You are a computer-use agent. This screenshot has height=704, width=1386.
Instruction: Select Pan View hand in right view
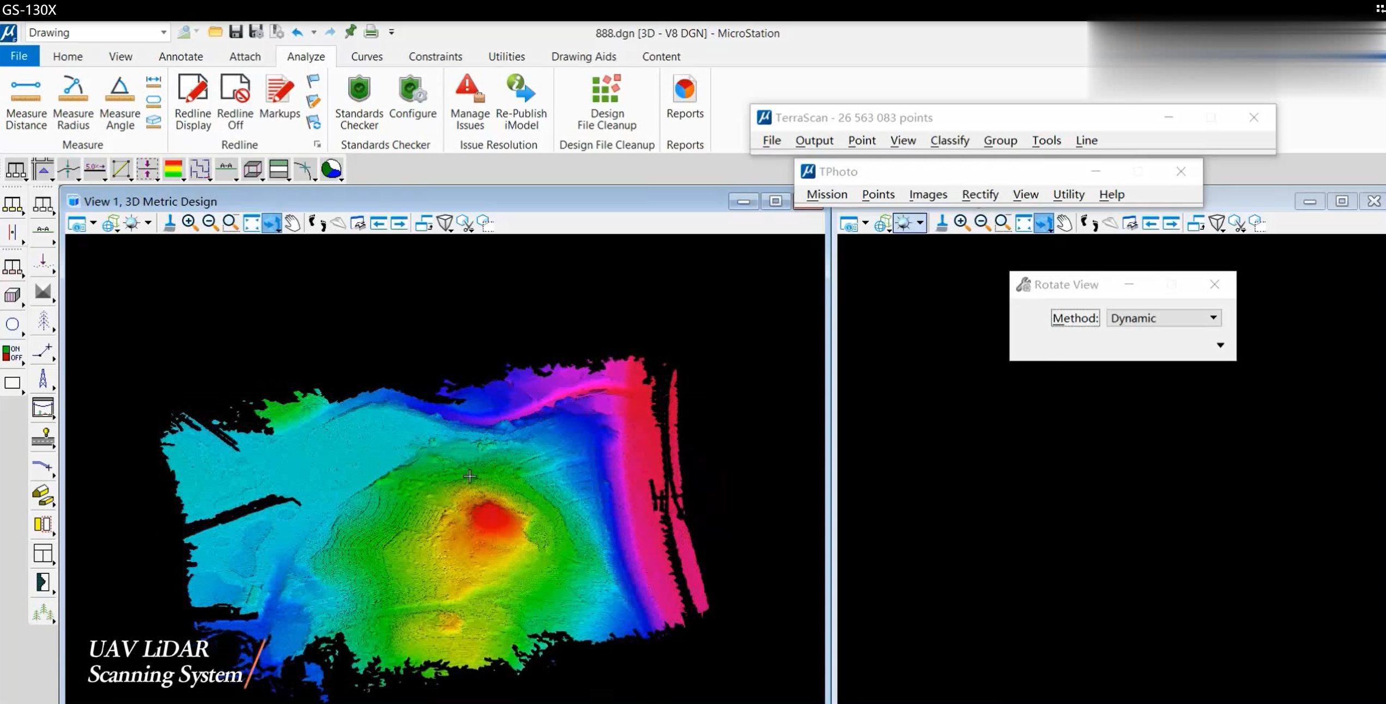coord(1064,223)
